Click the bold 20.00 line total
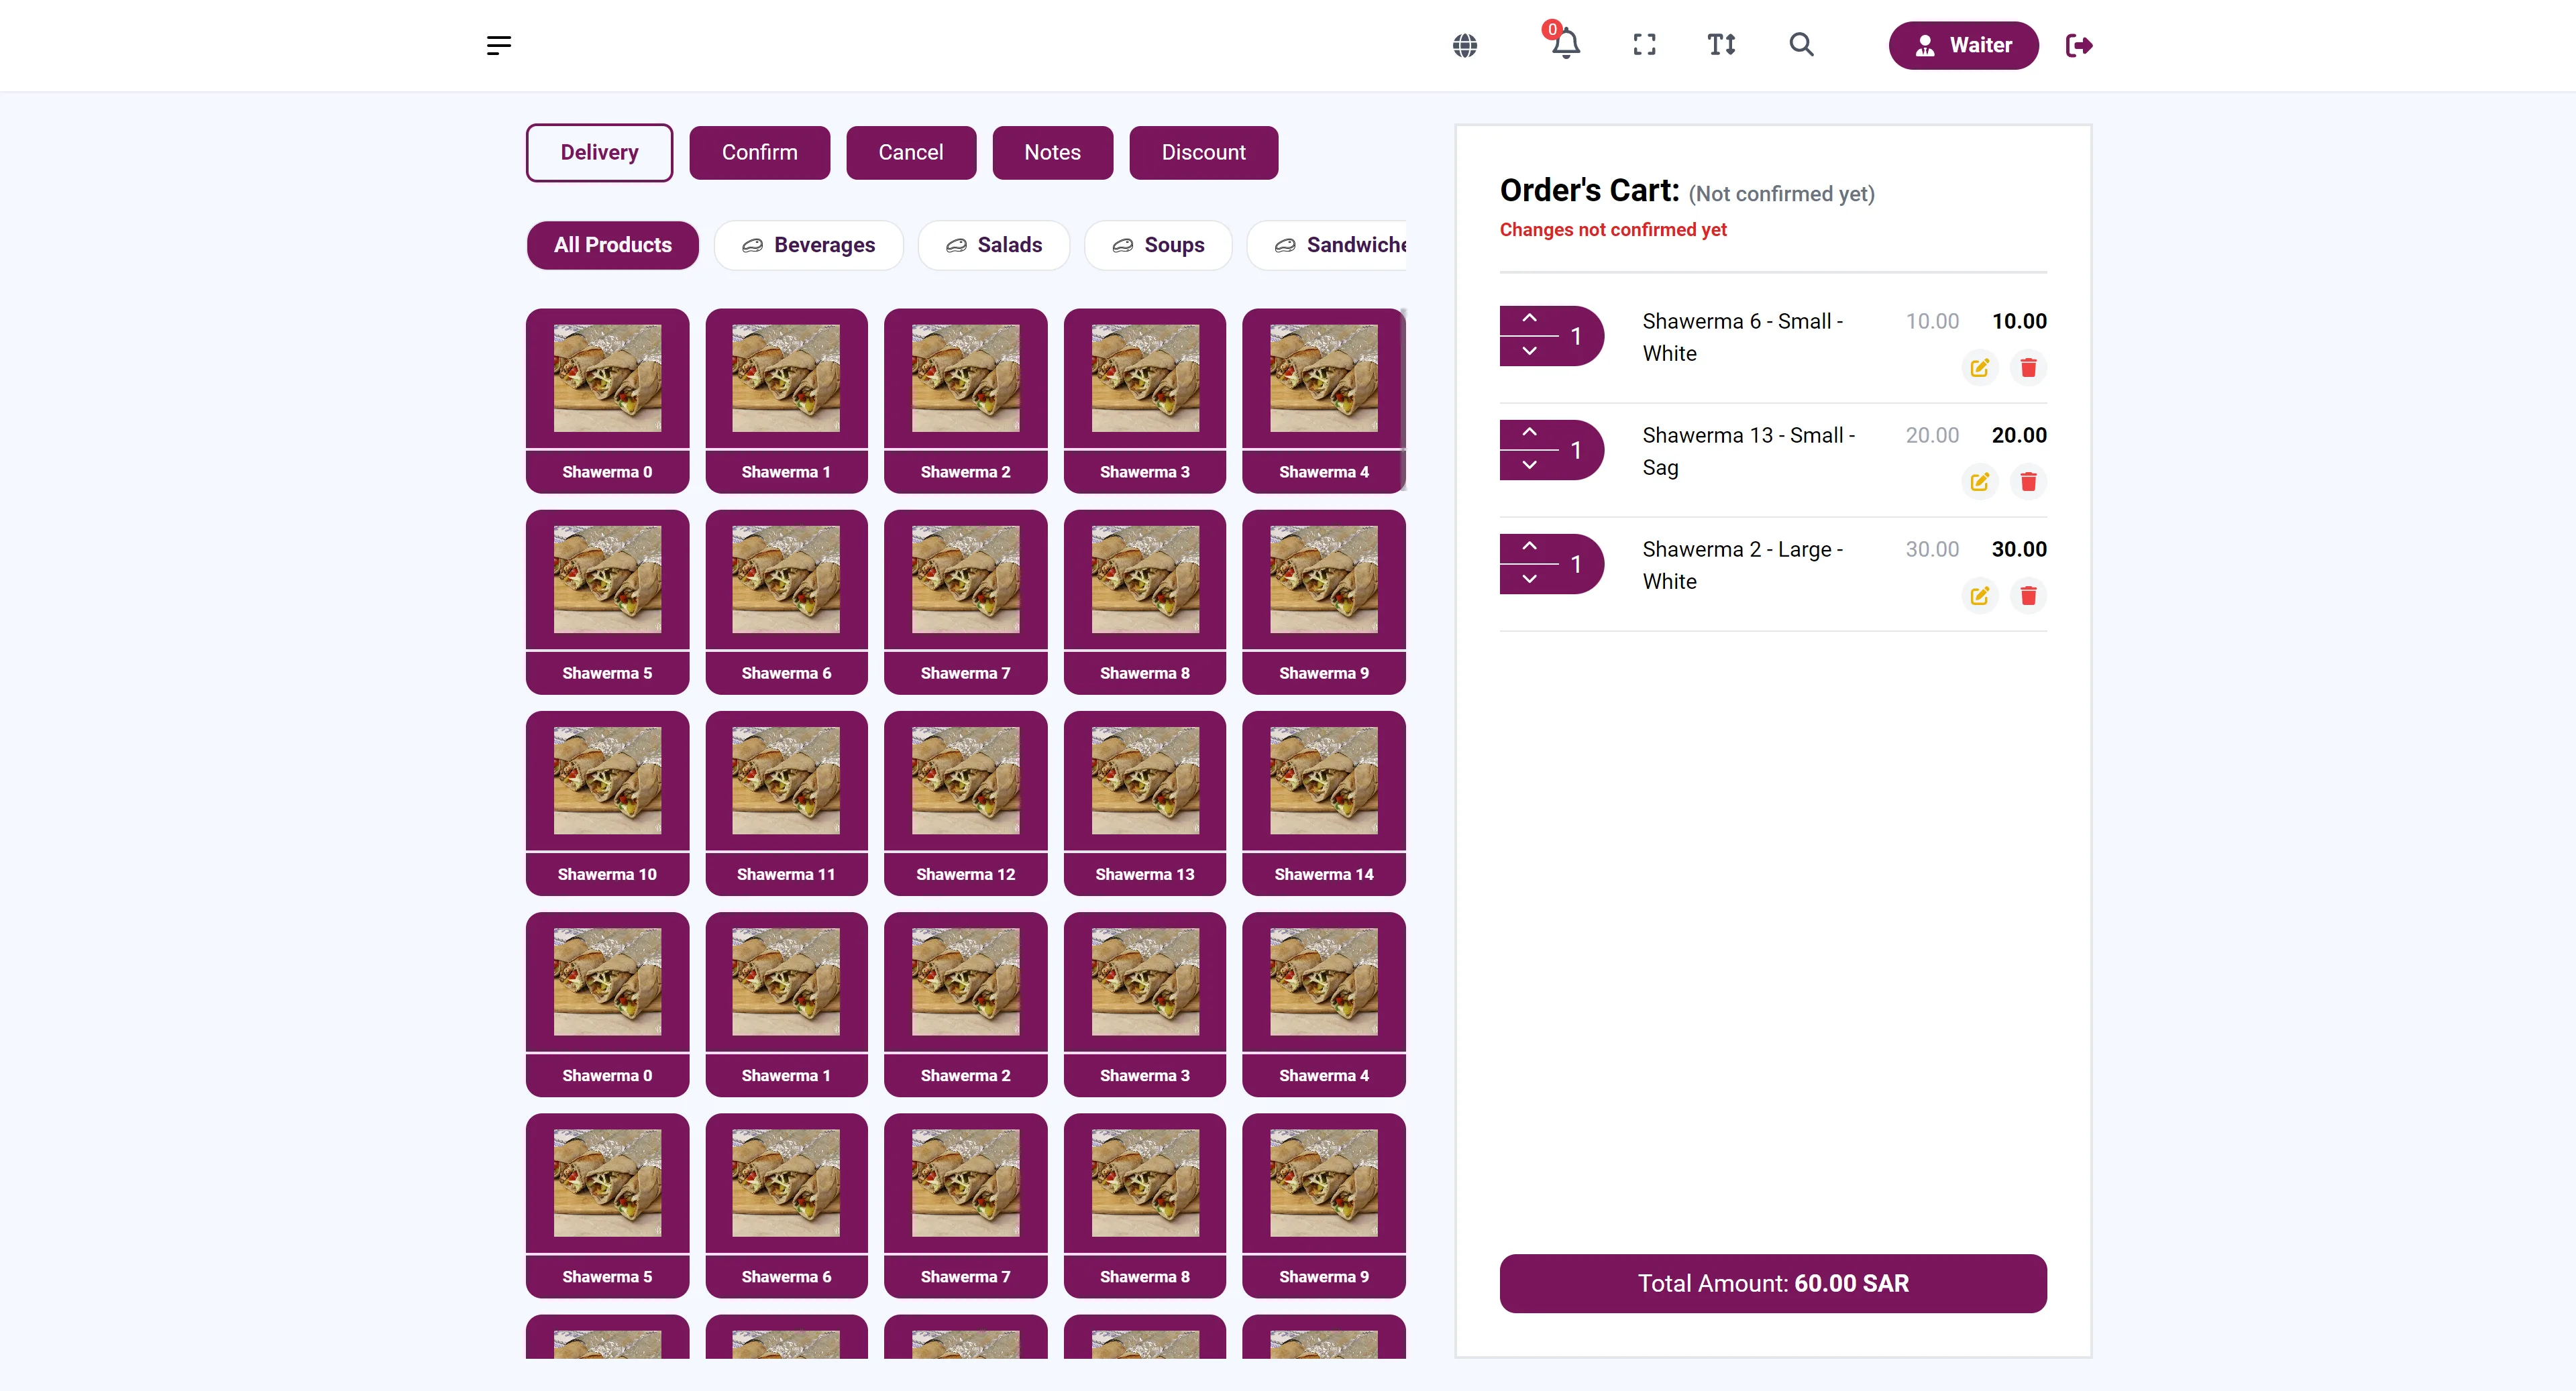The width and height of the screenshot is (2576, 1391). point(2019,435)
